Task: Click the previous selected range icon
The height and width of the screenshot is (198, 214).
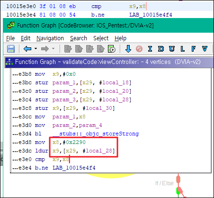Action: pyautogui.click(x=79, y=49)
